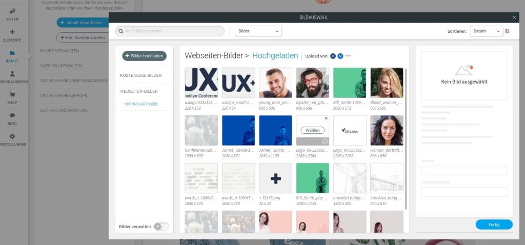Open Hochgeladen (32) subfolder

coord(140,104)
